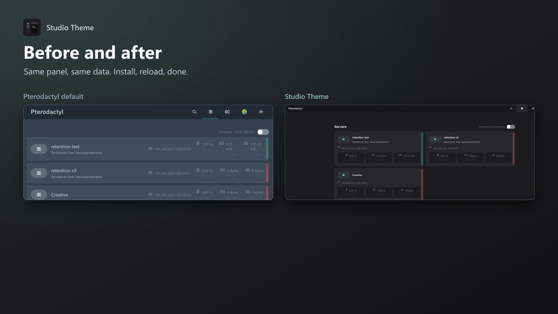This screenshot has width=558, height=314.
Task: Click the sign out icon in default panel
Action: point(261,112)
